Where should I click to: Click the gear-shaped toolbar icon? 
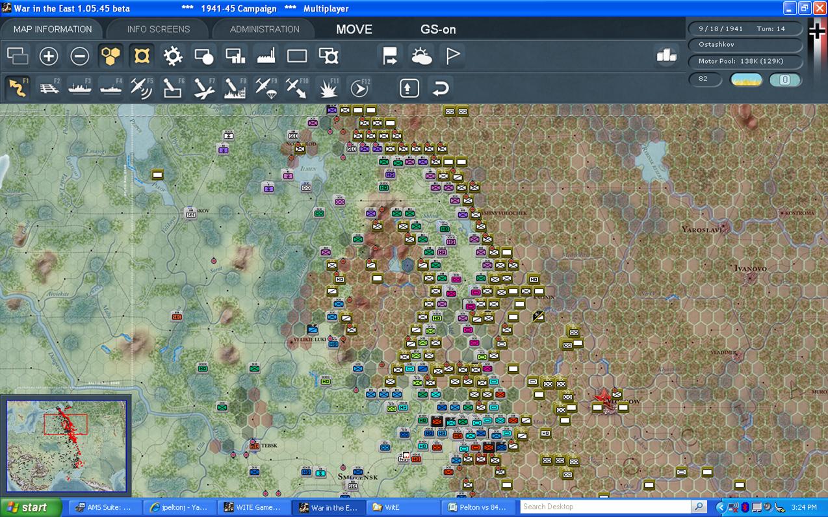coord(172,56)
